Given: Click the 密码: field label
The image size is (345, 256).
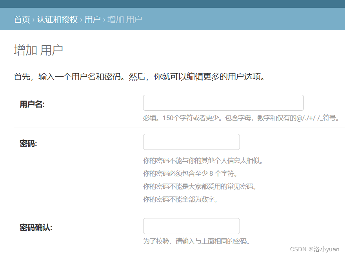Looking at the screenshot, I should (28, 144).
